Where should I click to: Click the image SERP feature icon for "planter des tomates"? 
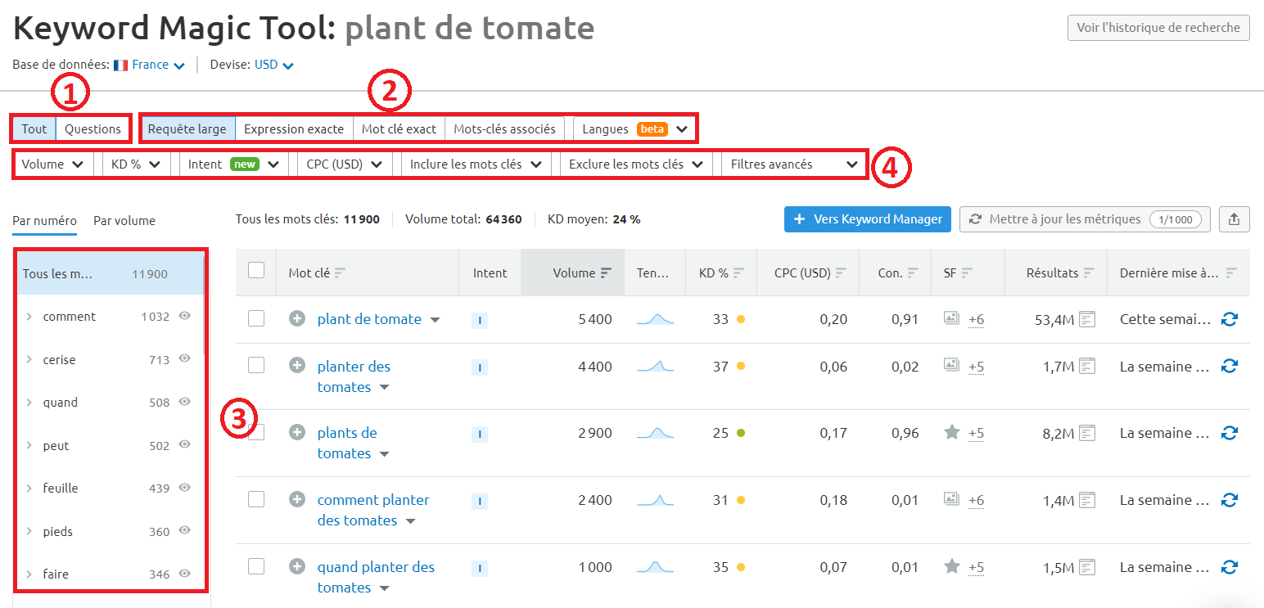click(x=951, y=366)
